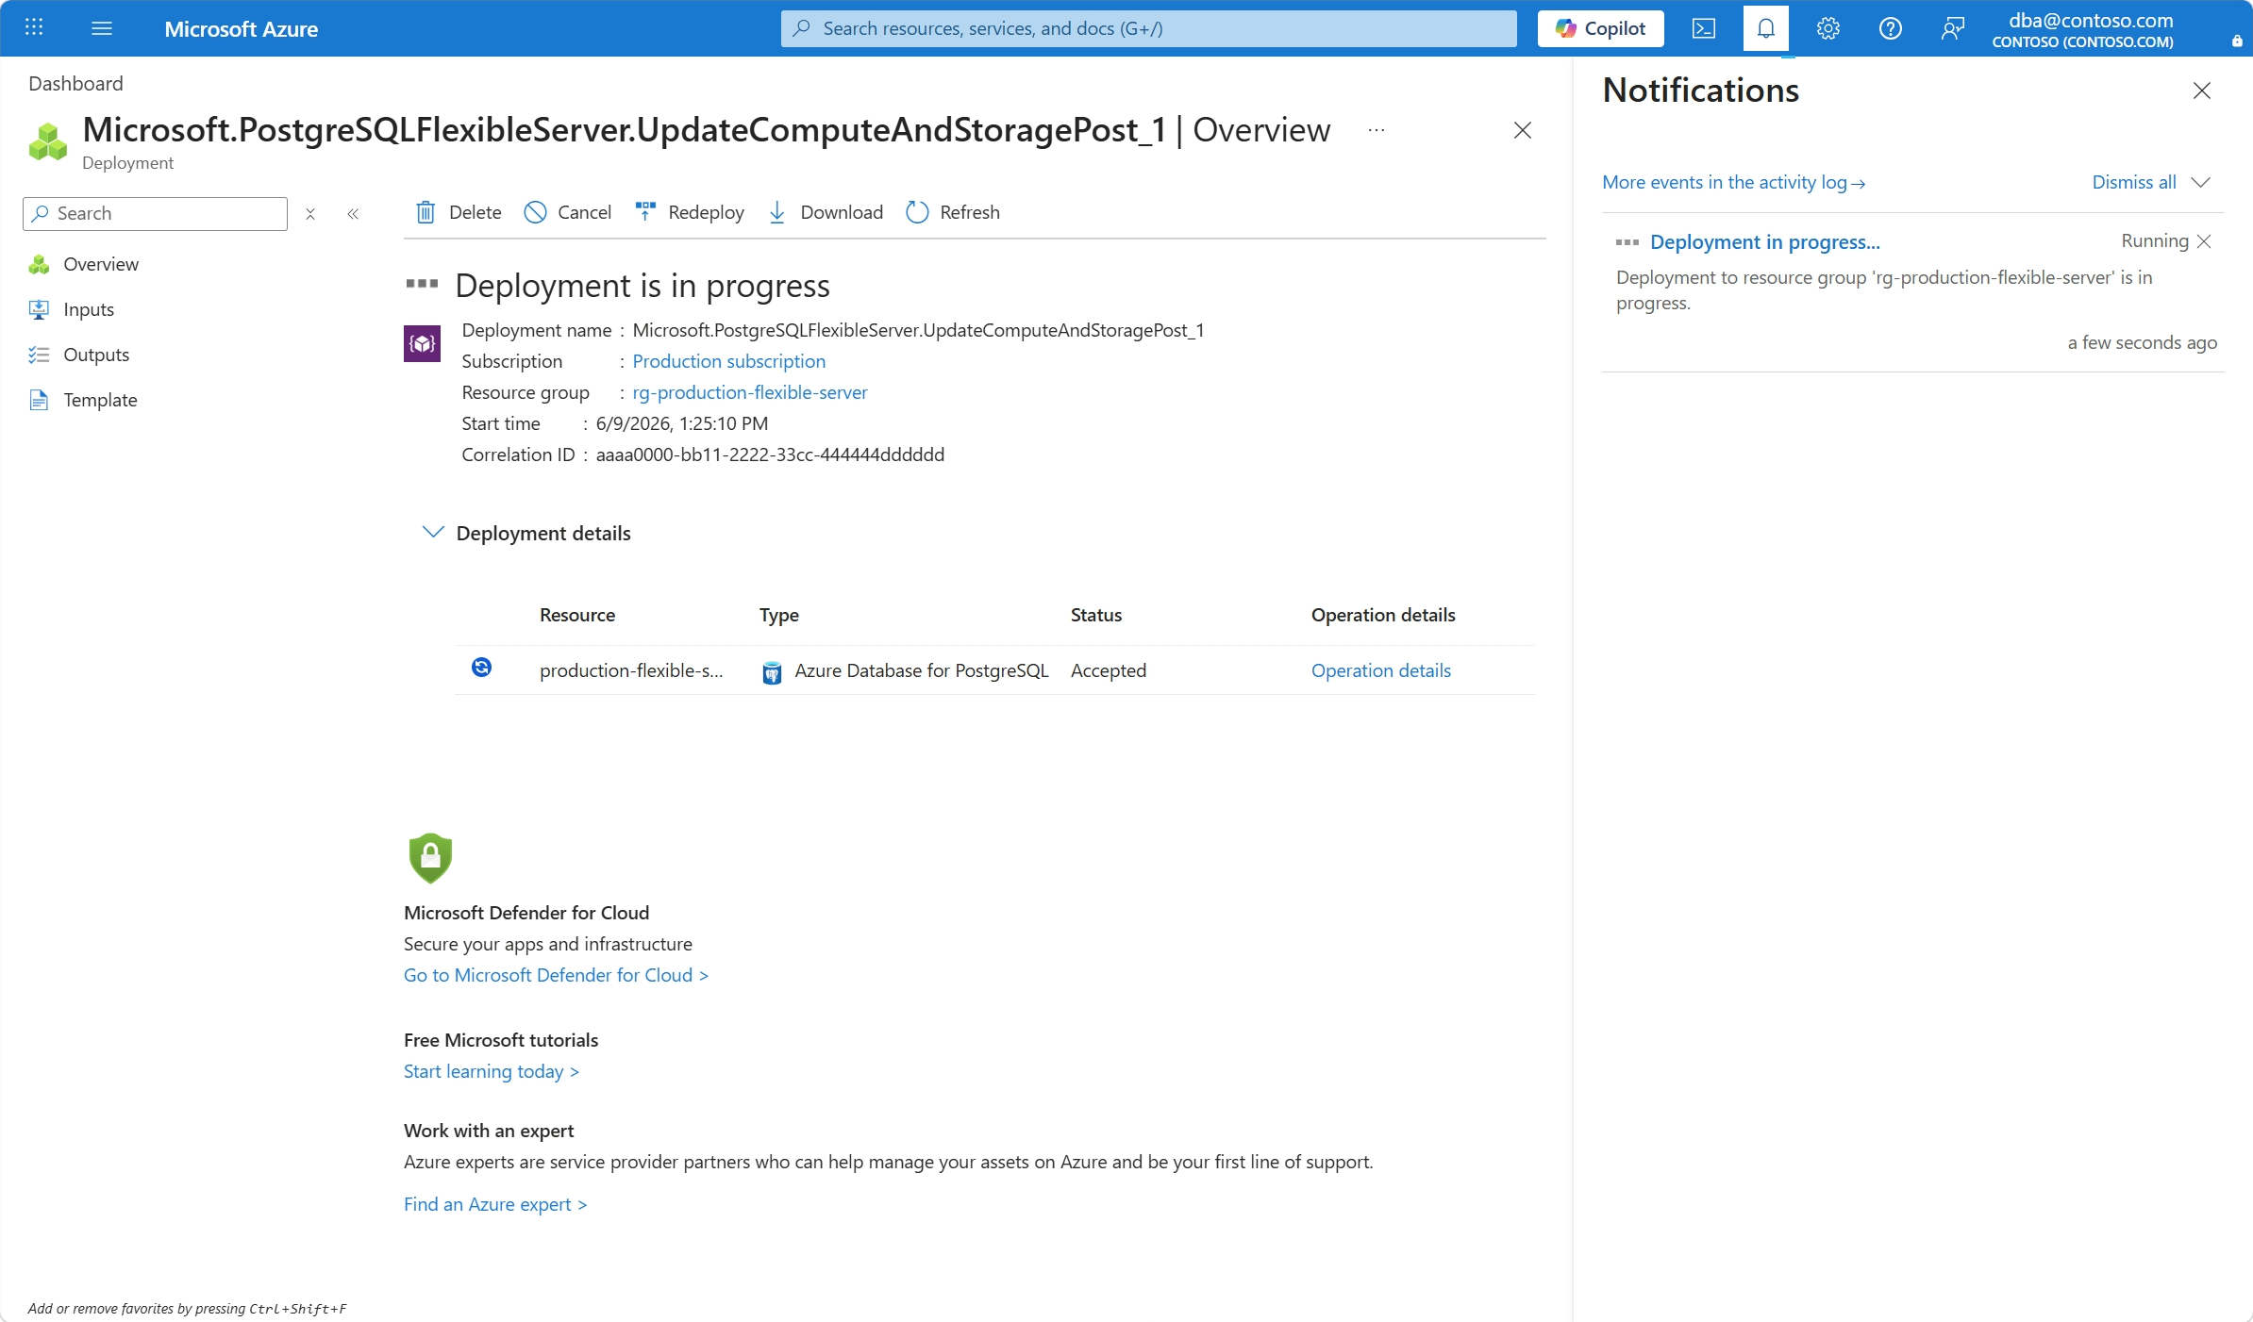Click the Status column header
2253x1322 pixels.
pyautogui.click(x=1095, y=615)
